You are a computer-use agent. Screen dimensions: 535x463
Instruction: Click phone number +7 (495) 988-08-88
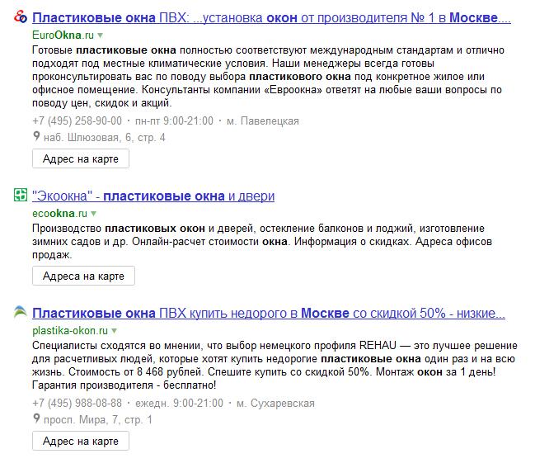77,403
